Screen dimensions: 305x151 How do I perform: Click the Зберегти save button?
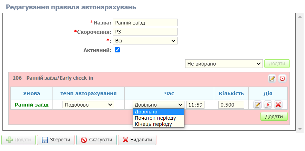click(56, 140)
